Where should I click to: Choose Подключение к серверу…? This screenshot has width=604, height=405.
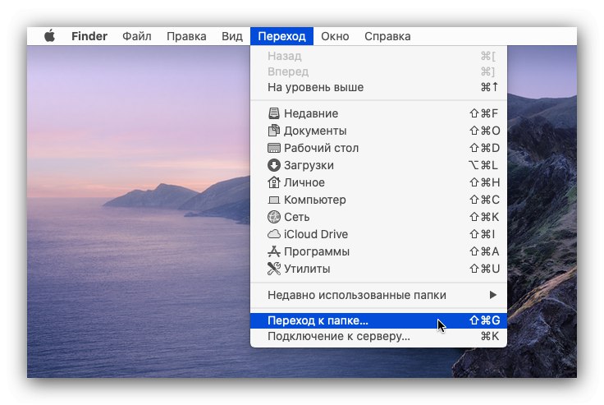[378, 336]
